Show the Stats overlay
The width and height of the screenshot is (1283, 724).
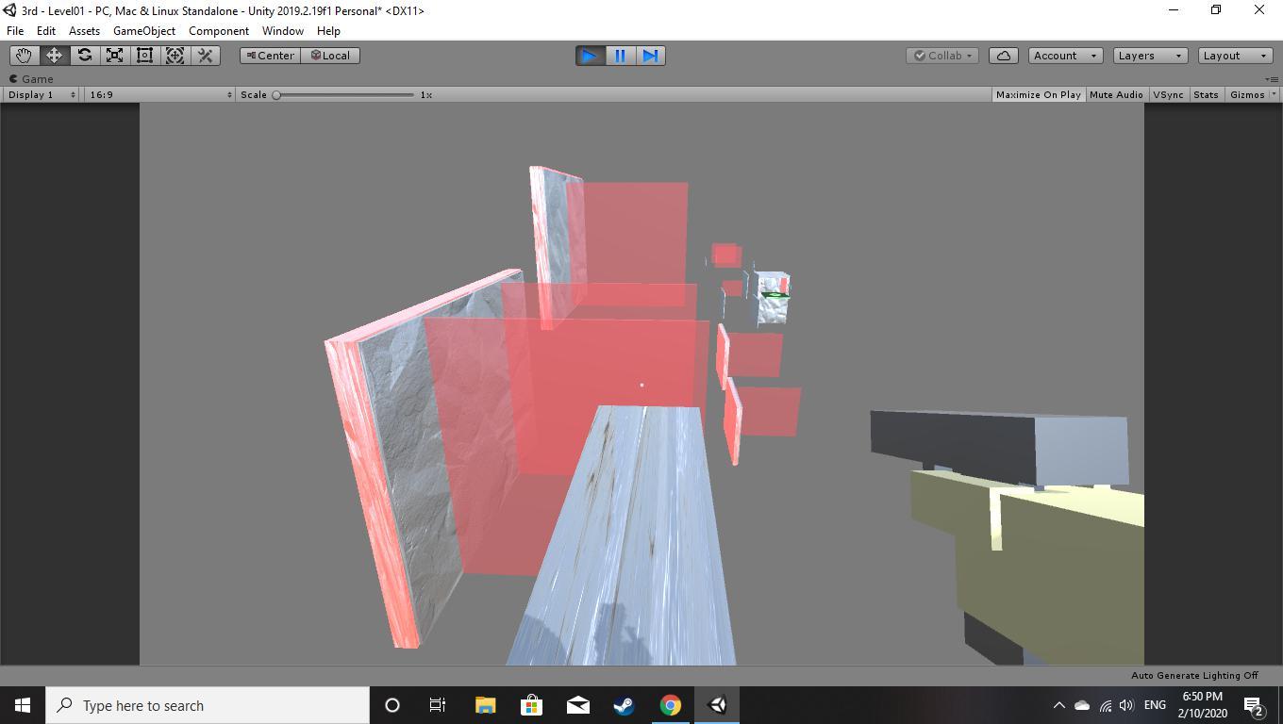(1206, 94)
